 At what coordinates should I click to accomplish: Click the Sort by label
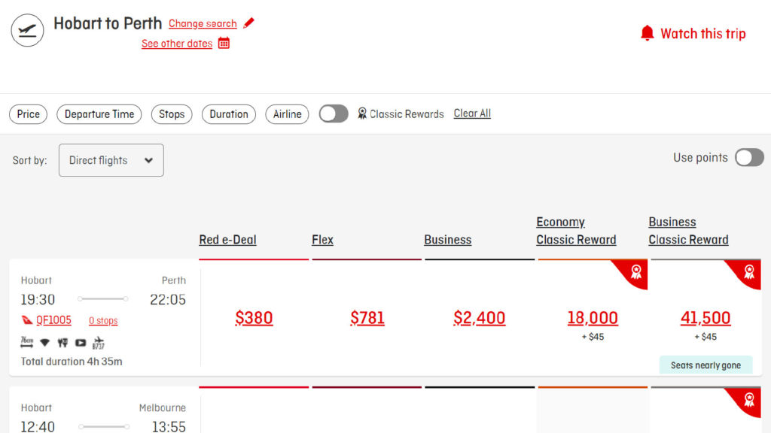point(29,161)
